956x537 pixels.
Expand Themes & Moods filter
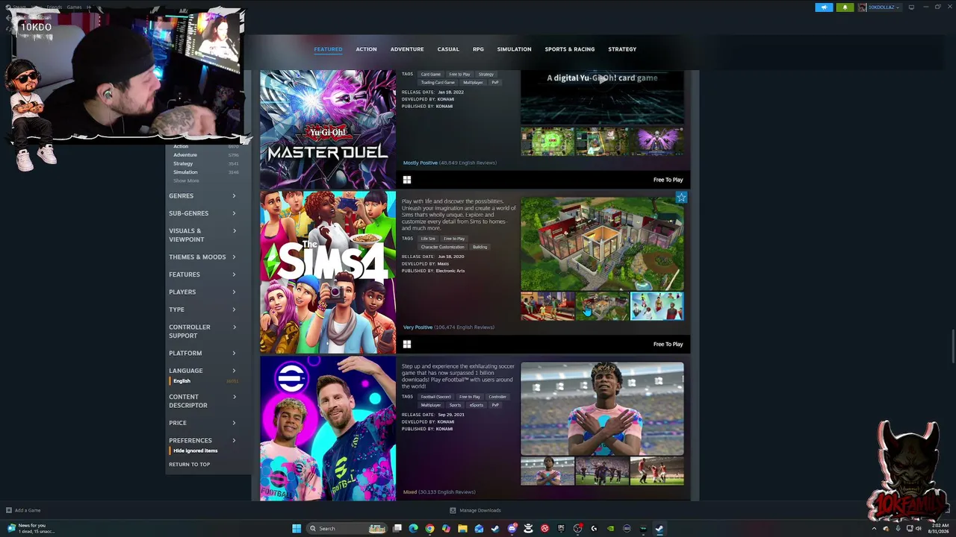coord(202,257)
